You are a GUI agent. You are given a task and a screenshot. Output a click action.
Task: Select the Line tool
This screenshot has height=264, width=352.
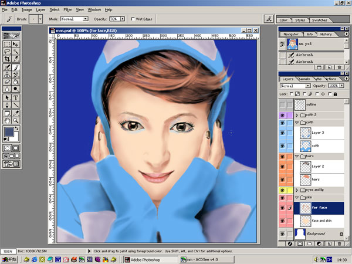point(15,105)
